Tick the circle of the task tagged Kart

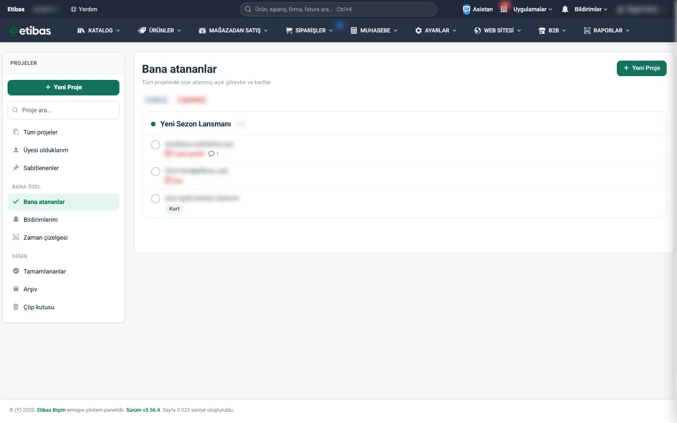click(156, 199)
